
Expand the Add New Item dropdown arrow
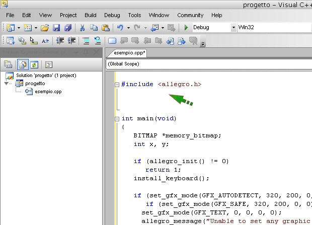[x=36, y=28]
